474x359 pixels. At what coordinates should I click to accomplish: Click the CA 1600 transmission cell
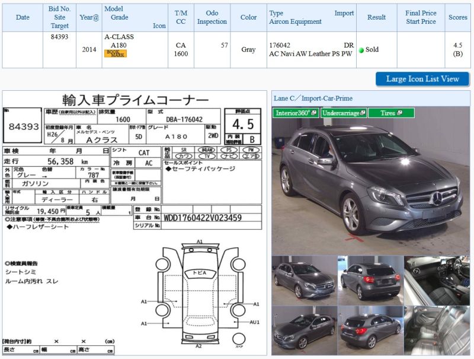[181, 50]
